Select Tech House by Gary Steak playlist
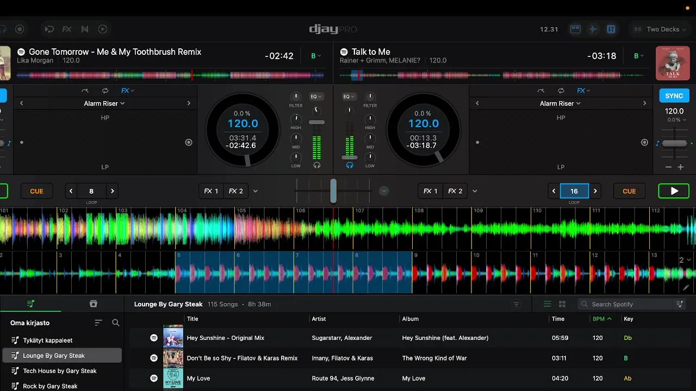Screen dimensions: 696x391 pos(62,371)
